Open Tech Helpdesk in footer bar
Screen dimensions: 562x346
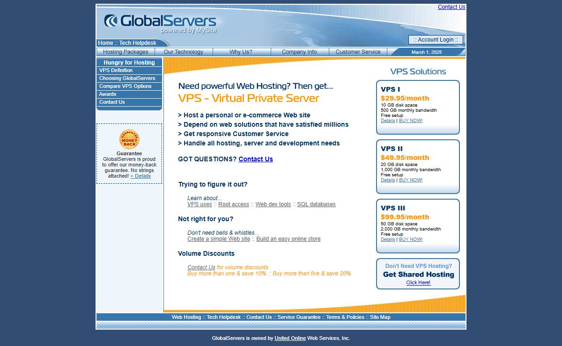224,317
